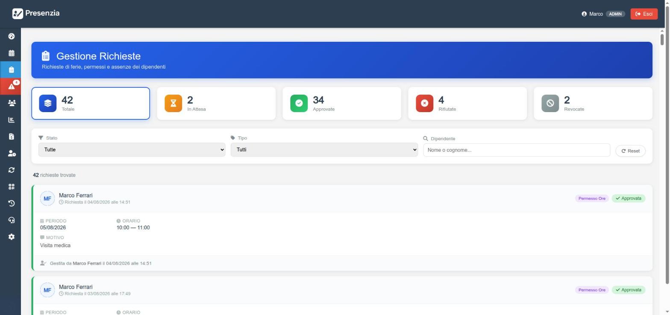This screenshot has width=670, height=315.
Task: Open the support headset icon in sidebar
Action: pos(12,220)
